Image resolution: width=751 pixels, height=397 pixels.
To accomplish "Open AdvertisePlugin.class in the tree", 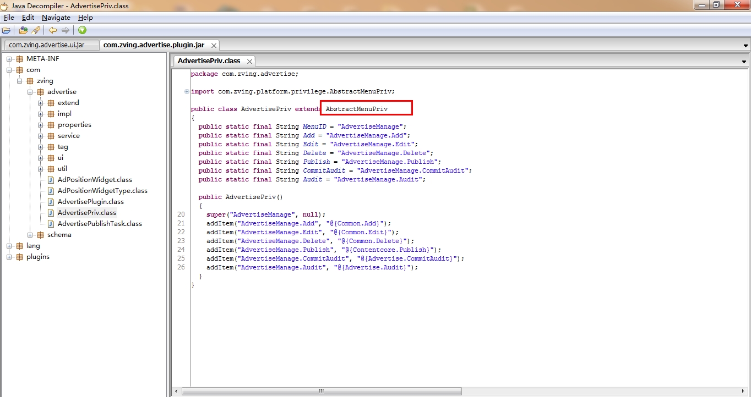I will coord(90,202).
